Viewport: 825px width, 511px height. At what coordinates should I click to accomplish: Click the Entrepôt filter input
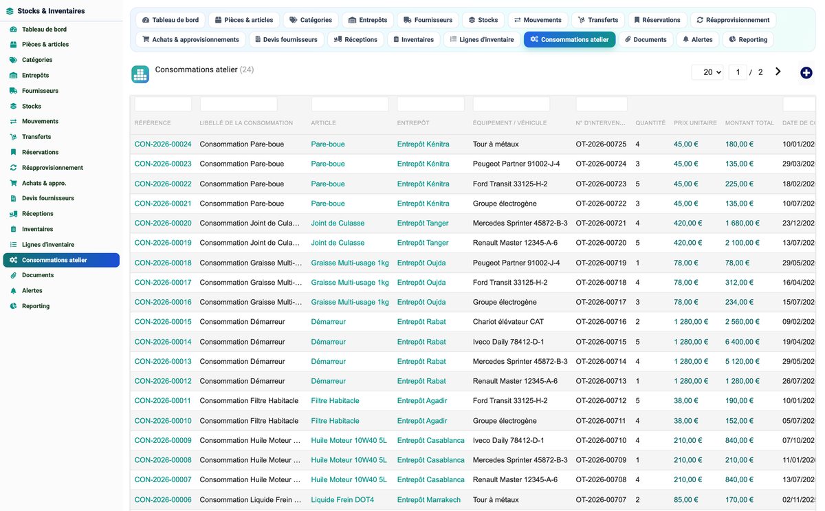coord(430,104)
